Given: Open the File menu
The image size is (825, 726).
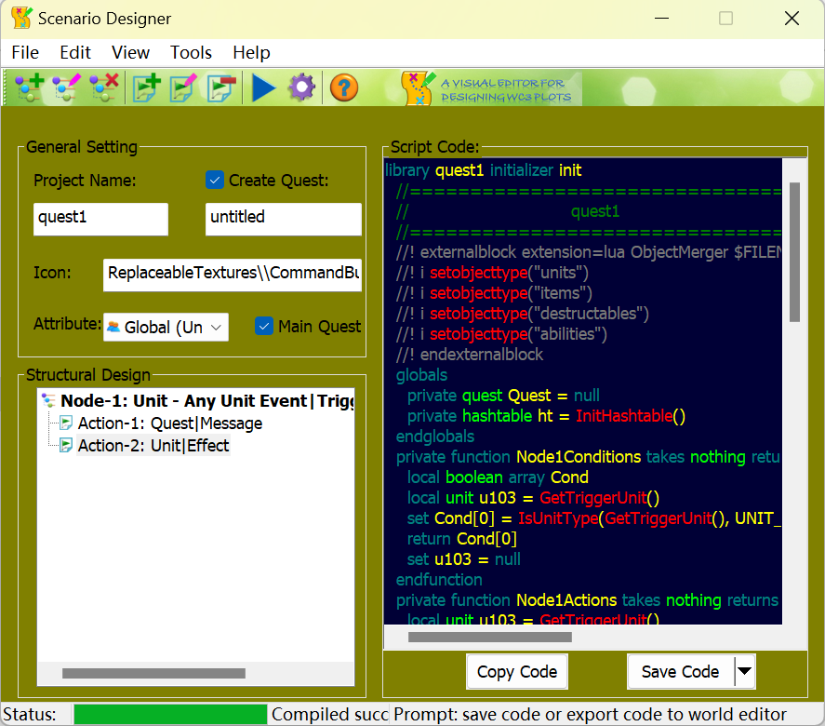Looking at the screenshot, I should 25,53.
